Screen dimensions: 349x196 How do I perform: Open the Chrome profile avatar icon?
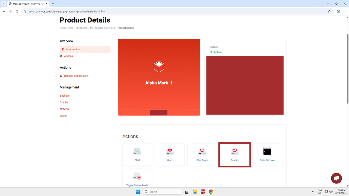pyautogui.click(x=338, y=11)
